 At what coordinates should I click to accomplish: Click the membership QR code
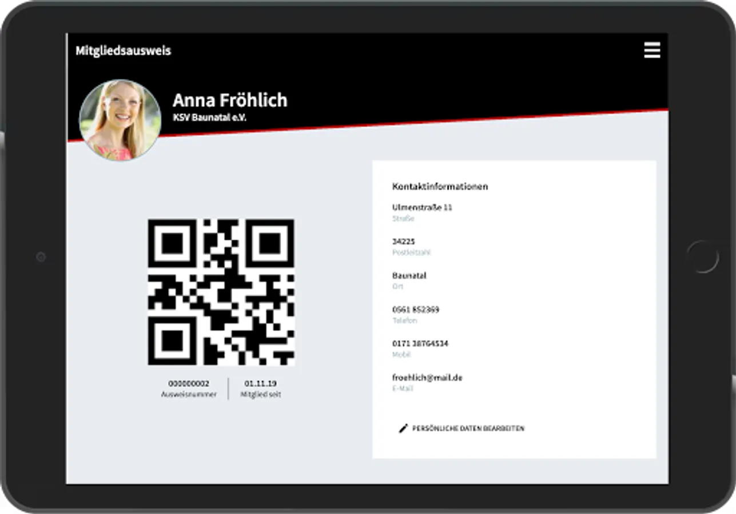221,292
